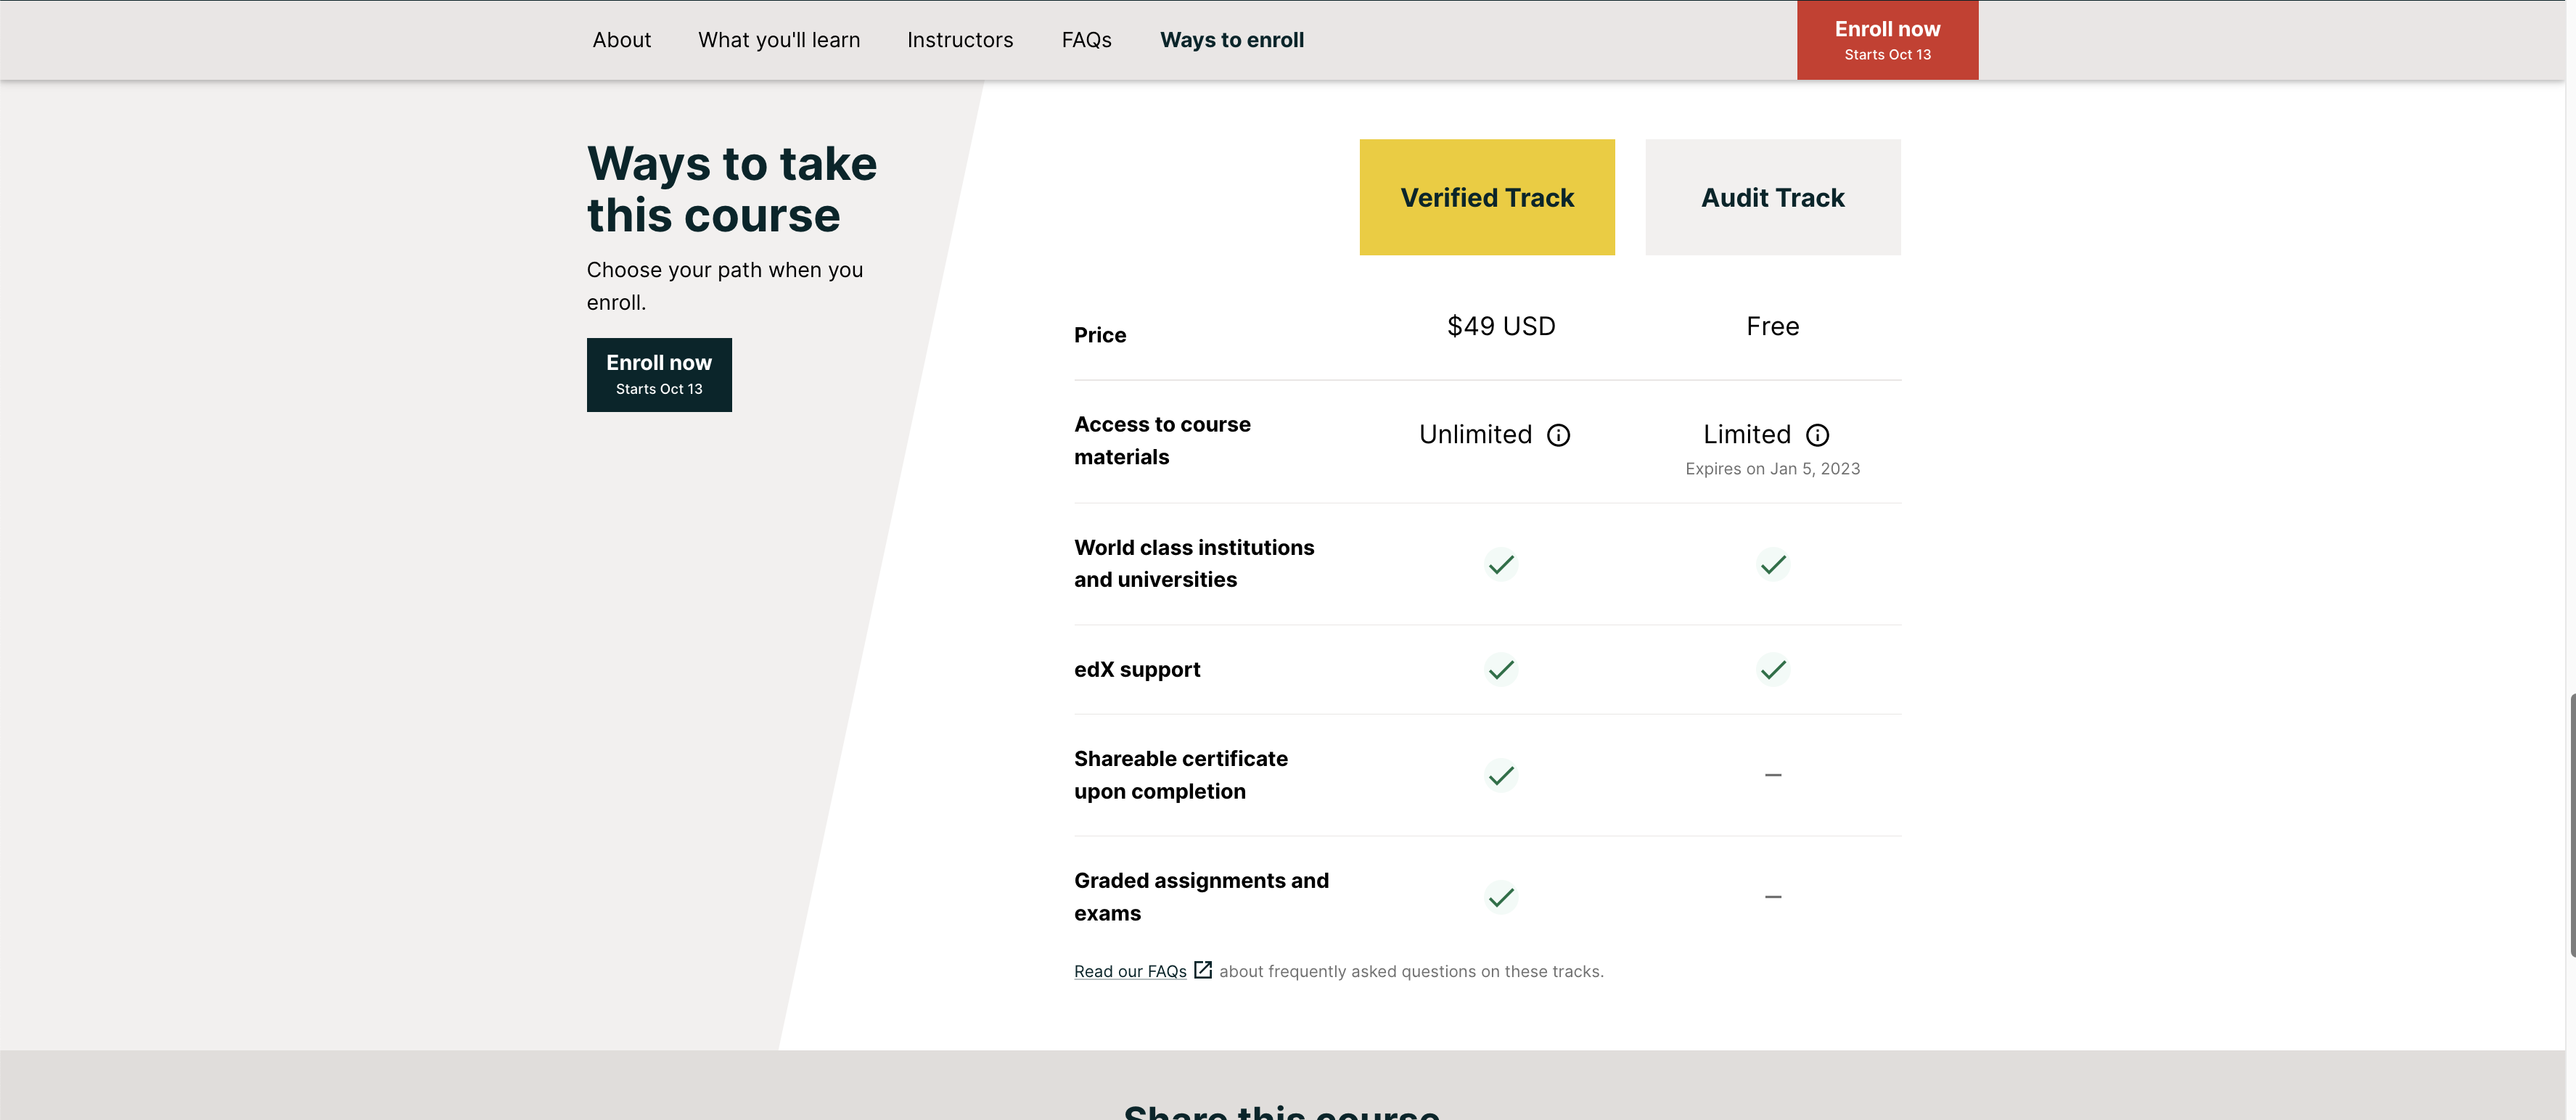Click the Audit Track dash for graded assignments
This screenshot has width=2576, height=1120.
pyautogui.click(x=1772, y=897)
